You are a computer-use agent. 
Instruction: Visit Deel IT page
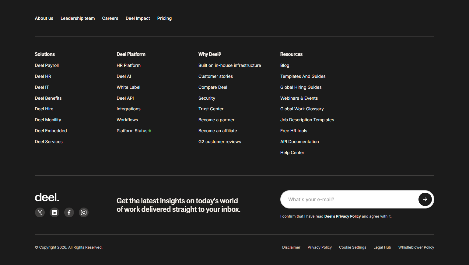coord(42,87)
